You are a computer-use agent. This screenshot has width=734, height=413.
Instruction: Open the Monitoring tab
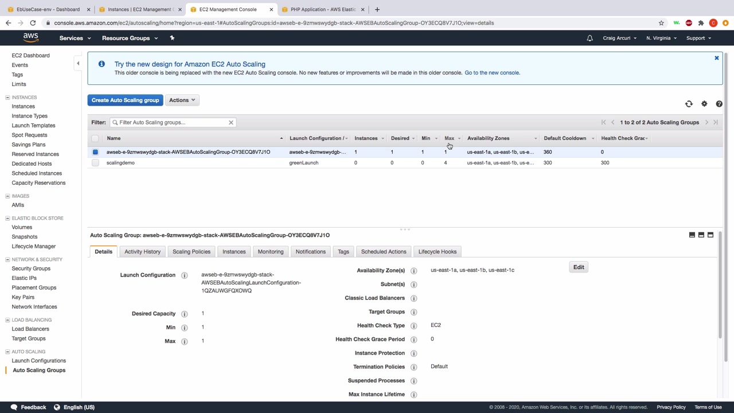pyautogui.click(x=271, y=252)
